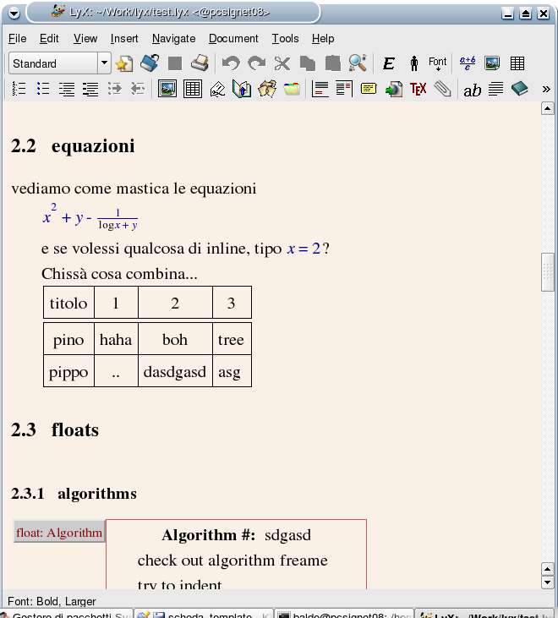
Task: Open the window menu in title bar
Action: point(13,12)
